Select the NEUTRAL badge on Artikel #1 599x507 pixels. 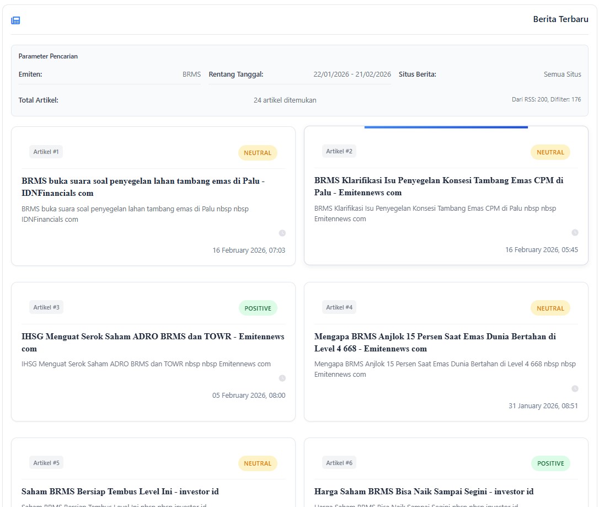coord(258,153)
